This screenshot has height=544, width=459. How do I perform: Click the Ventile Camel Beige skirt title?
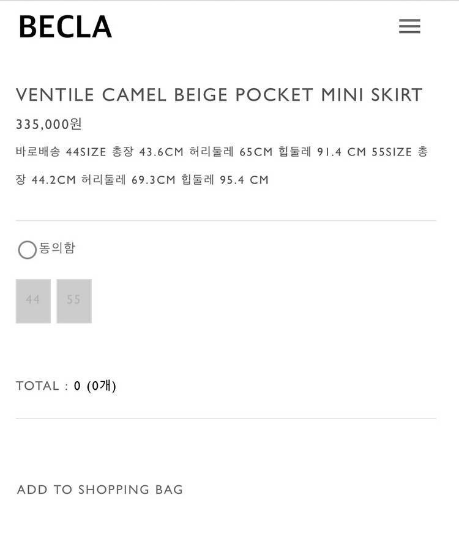point(219,95)
